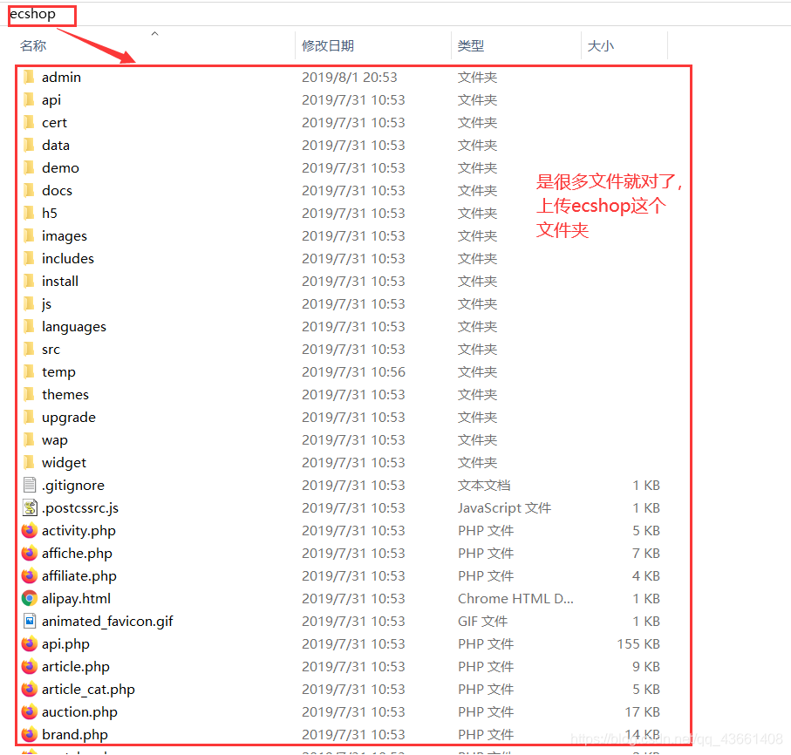Image resolution: width=791 pixels, height=755 pixels.
Task: Click the 17 KB size of auction.php
Action: pos(643,712)
